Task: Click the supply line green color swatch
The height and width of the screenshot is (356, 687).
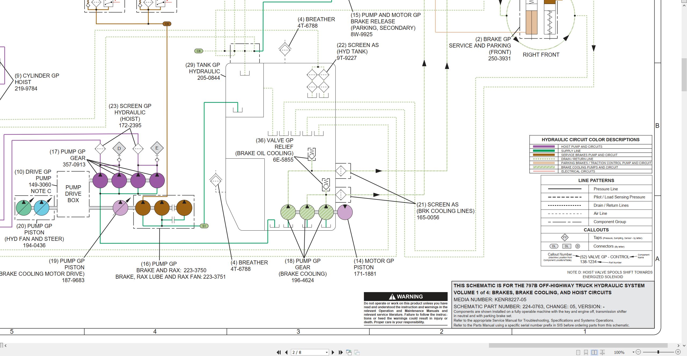Action: 544,151
